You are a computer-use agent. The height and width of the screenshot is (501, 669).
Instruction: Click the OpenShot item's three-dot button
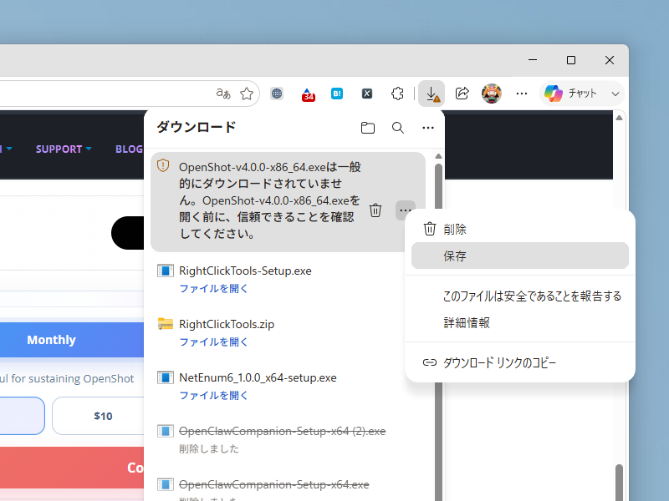point(406,210)
